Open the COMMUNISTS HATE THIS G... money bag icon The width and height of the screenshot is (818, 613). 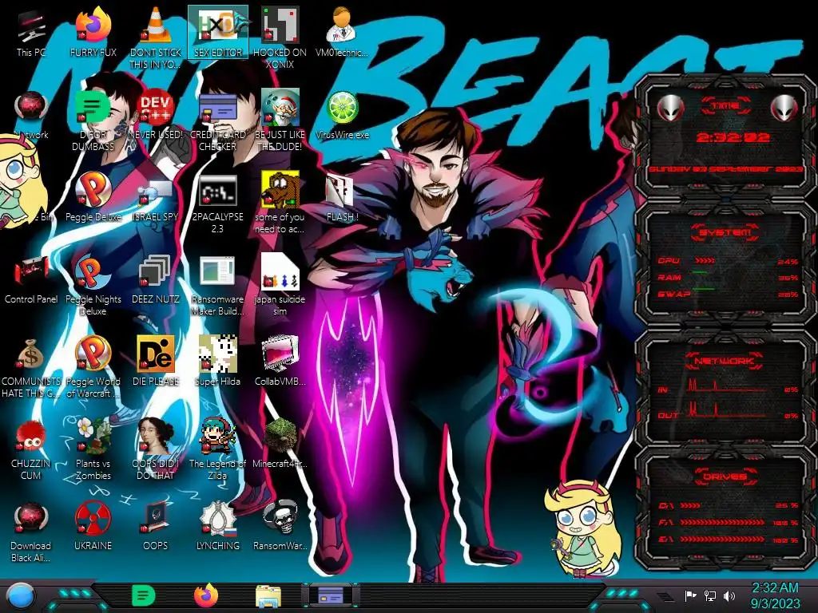click(31, 367)
